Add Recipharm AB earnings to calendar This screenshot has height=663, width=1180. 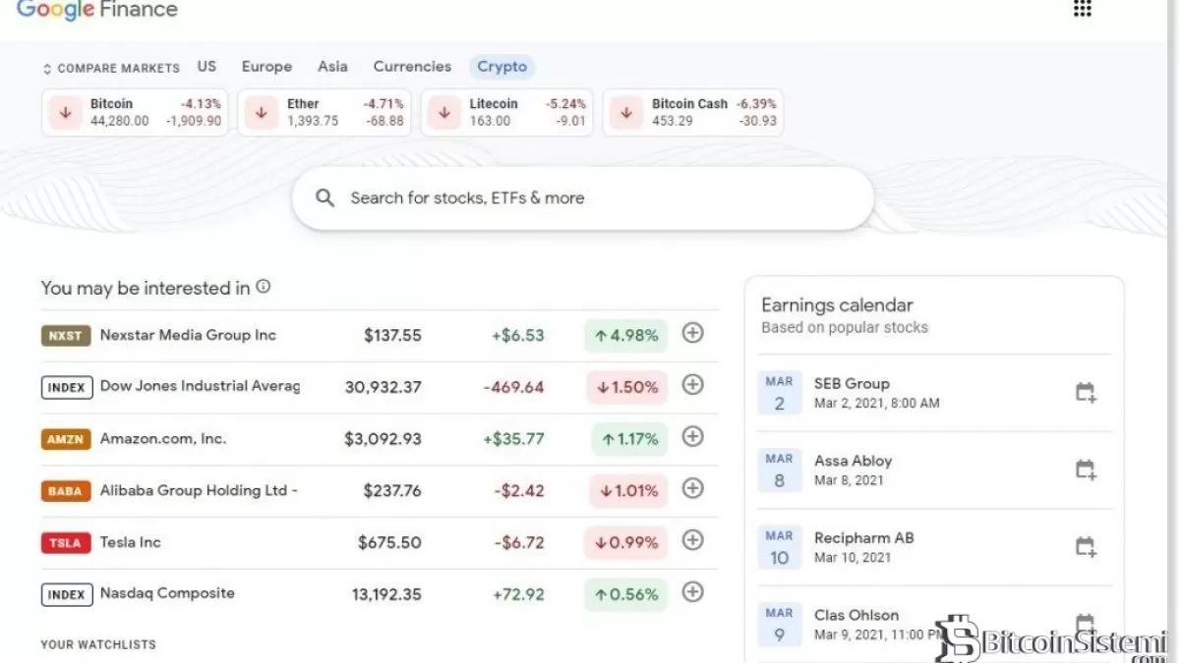[x=1085, y=547]
